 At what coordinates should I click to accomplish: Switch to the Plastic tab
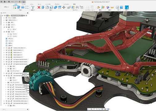(x=57, y=4)
